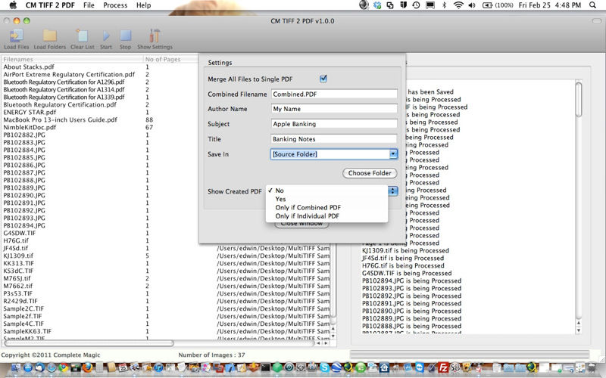This screenshot has height=378, width=606.
Task: Expand the Save In combo box arrow
Action: click(x=392, y=154)
